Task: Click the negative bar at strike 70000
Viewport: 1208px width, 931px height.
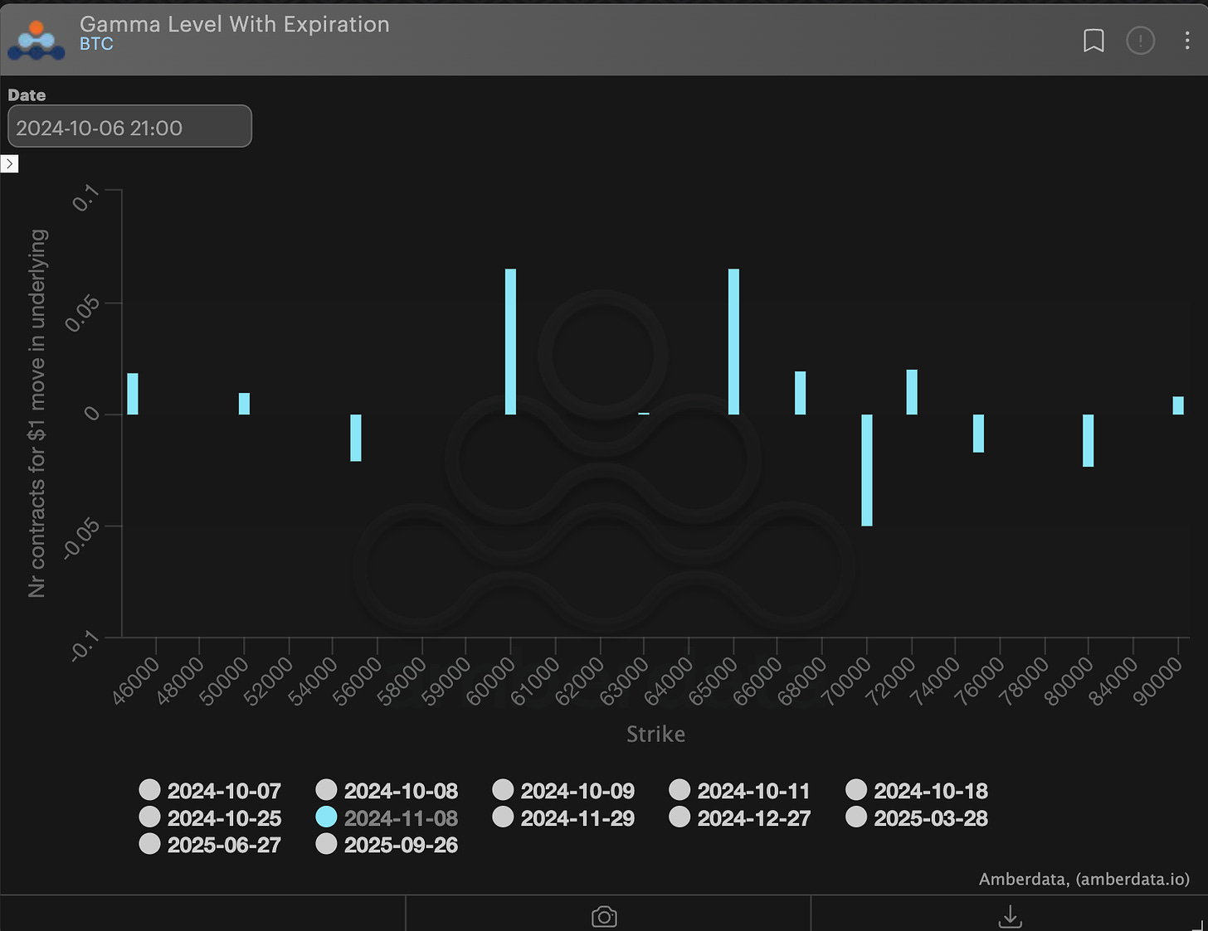Action: pyautogui.click(x=867, y=470)
